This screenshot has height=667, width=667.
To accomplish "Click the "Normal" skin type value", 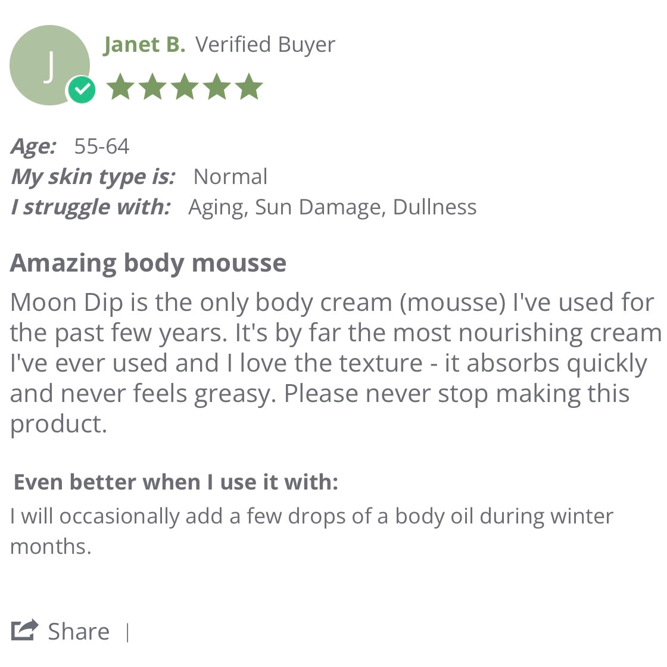I will click(x=230, y=177).
